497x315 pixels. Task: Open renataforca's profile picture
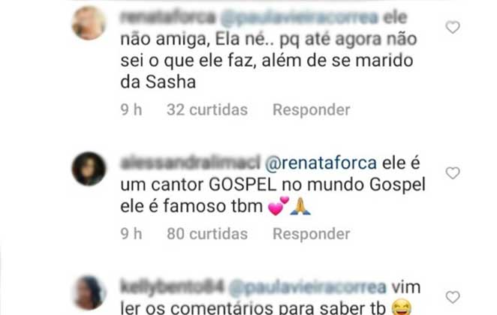click(89, 22)
